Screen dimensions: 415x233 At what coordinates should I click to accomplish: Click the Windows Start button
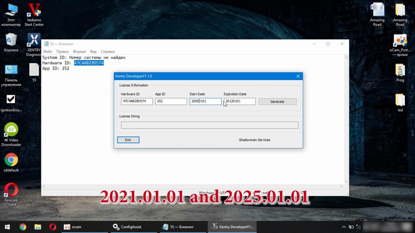(x=7, y=227)
